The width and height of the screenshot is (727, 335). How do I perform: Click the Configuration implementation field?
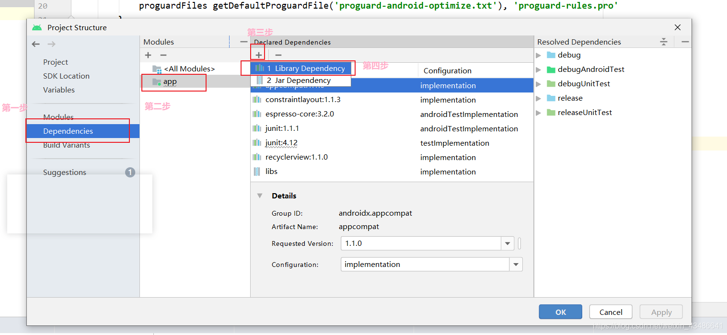[x=426, y=265]
